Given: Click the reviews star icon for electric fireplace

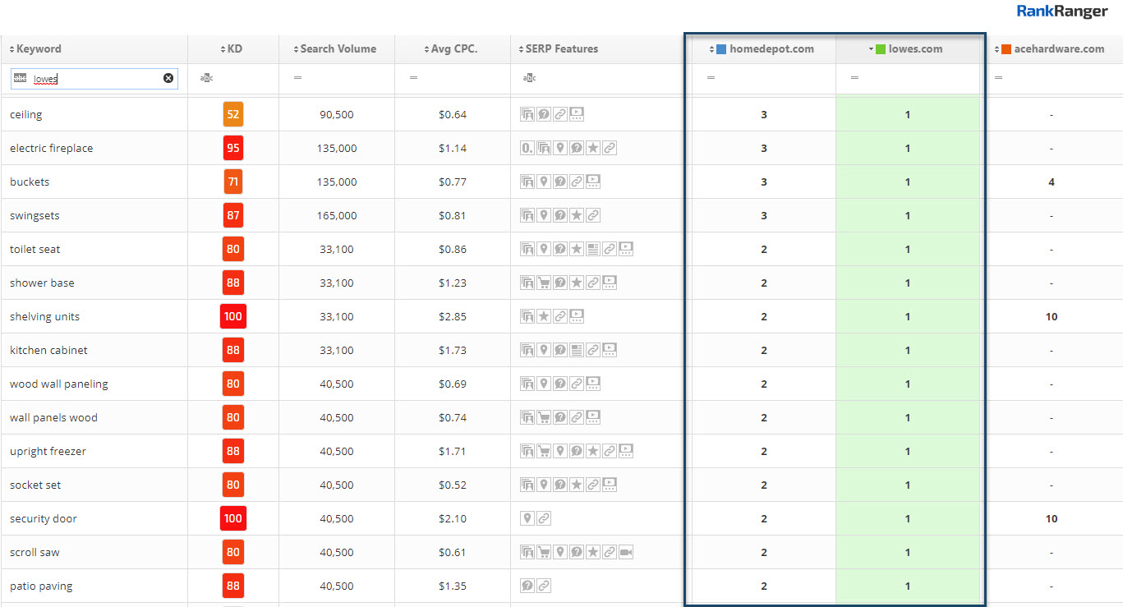Looking at the screenshot, I should (x=593, y=148).
